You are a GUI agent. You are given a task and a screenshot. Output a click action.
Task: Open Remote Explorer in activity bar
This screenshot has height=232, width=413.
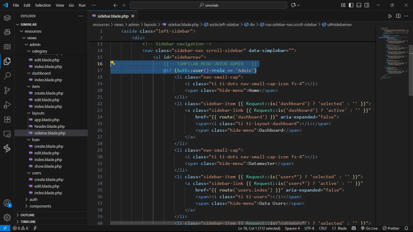[7, 134]
